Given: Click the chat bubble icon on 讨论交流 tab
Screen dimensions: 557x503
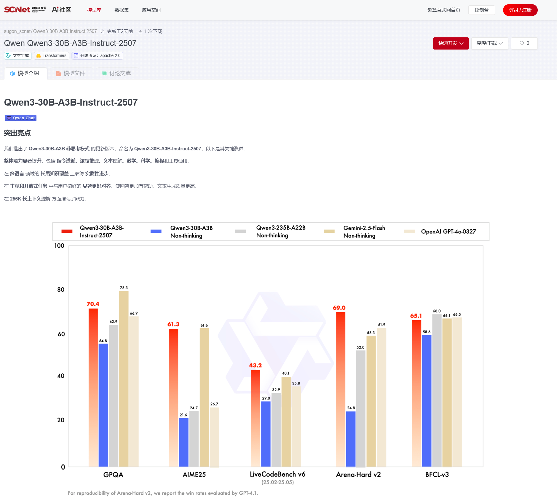Looking at the screenshot, I should point(104,73).
